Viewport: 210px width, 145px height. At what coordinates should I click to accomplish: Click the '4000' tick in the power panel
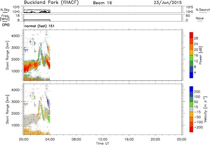coord(15,36)
